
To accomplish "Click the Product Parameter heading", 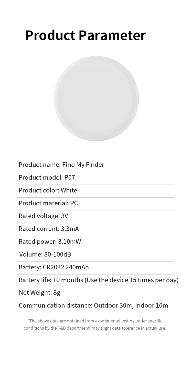I will 85,35.
